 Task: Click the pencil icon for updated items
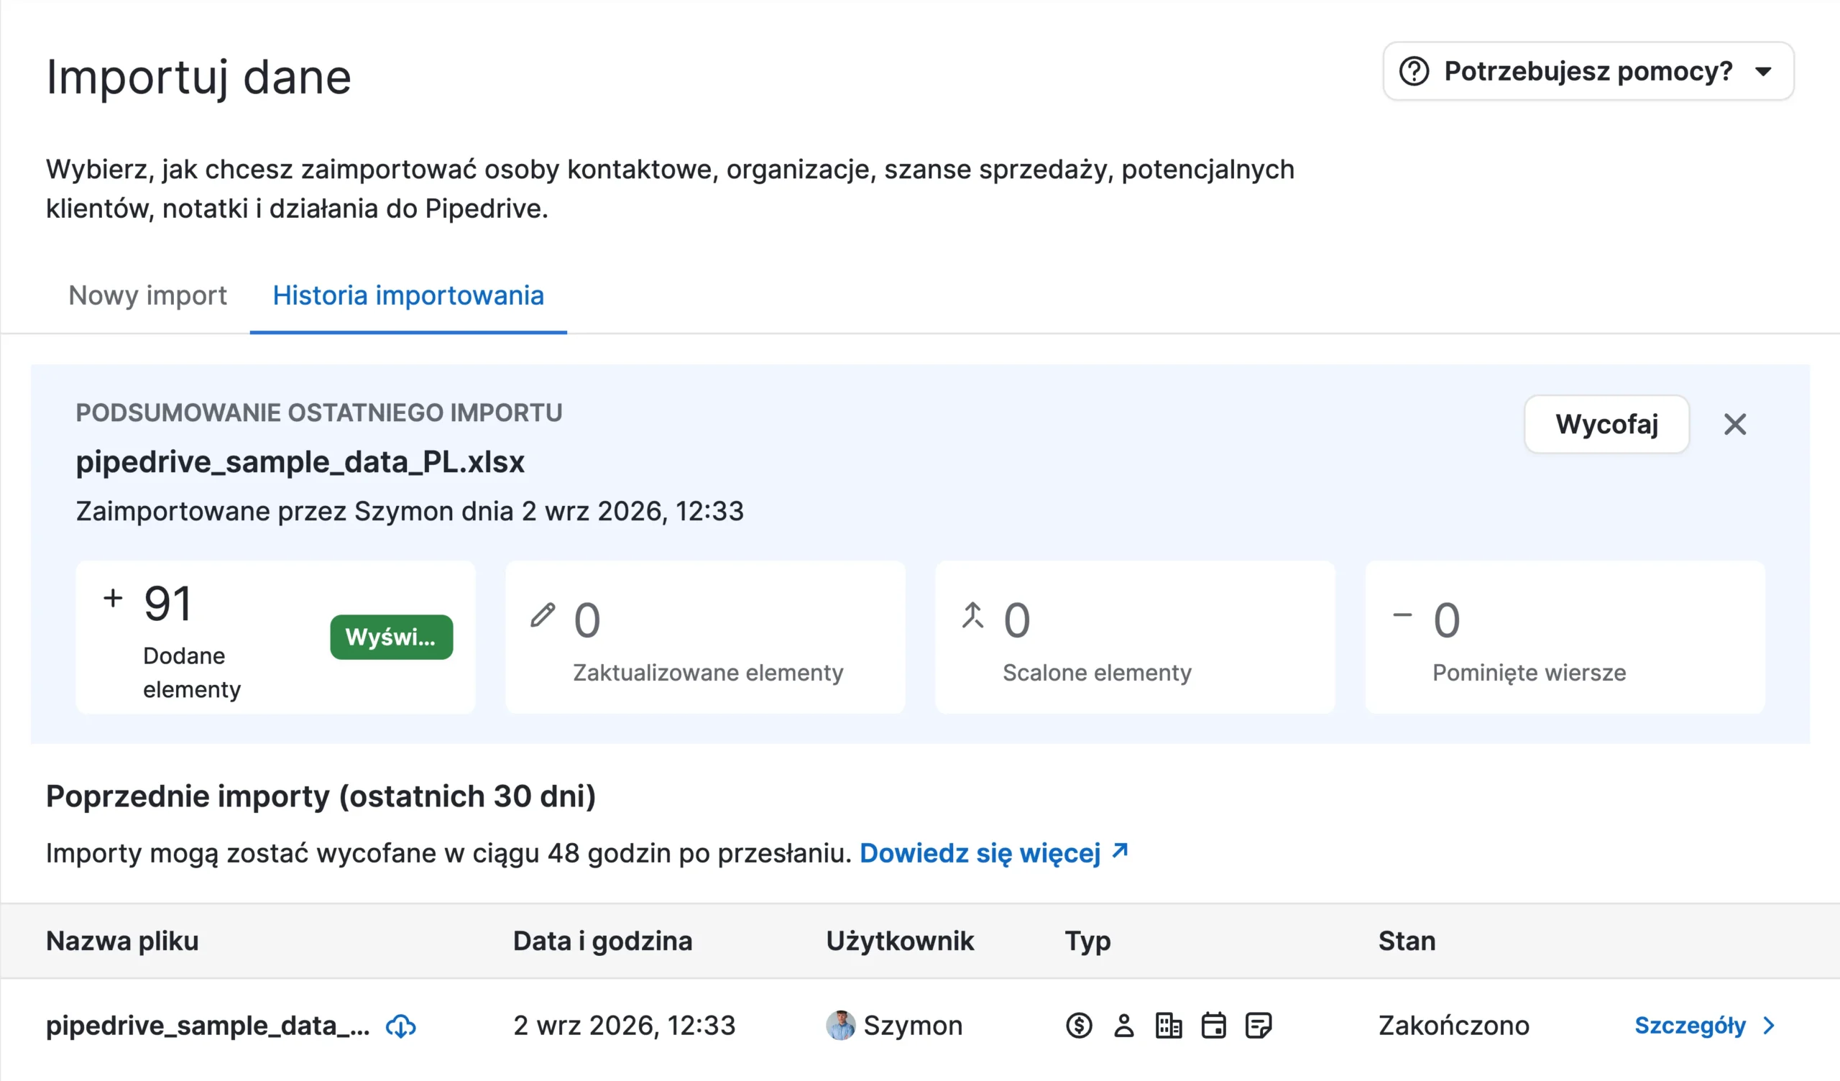coord(543,615)
